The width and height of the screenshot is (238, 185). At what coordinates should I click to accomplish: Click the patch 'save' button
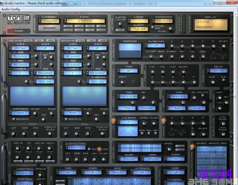click(79, 26)
